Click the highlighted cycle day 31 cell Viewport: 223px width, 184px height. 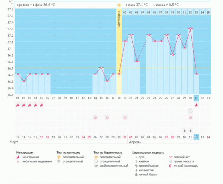coord(196,98)
